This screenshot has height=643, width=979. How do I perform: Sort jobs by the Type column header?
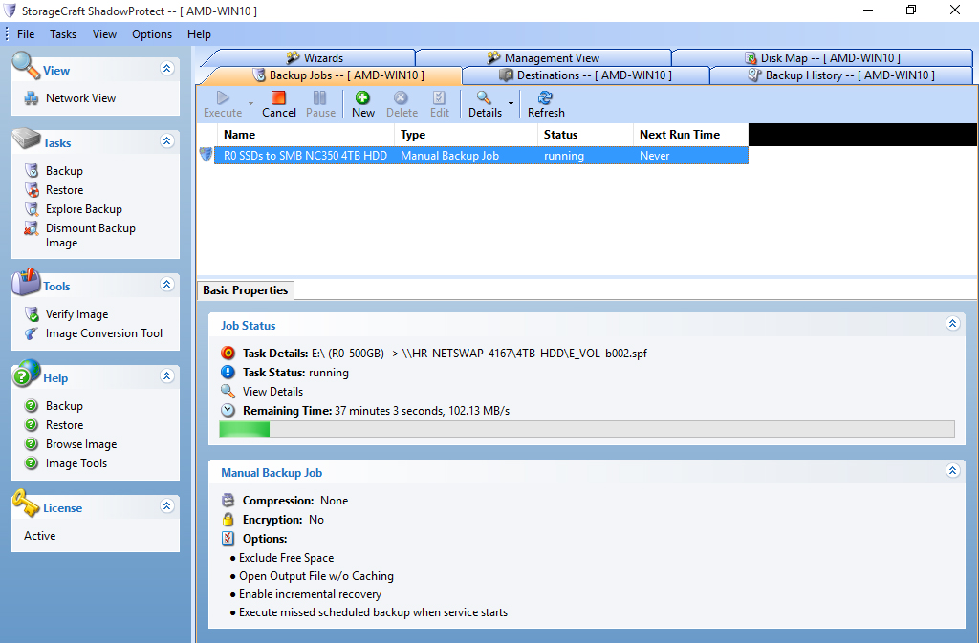tap(466, 135)
